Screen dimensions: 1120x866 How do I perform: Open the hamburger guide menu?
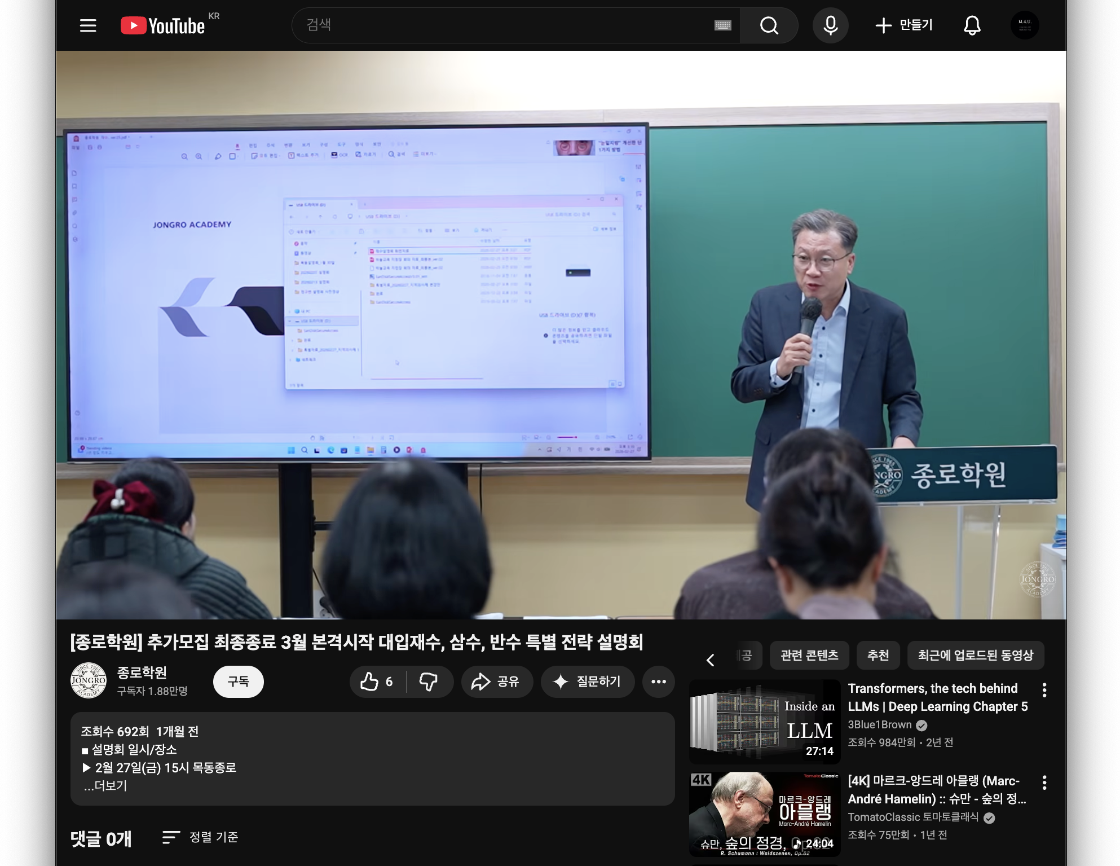(88, 25)
